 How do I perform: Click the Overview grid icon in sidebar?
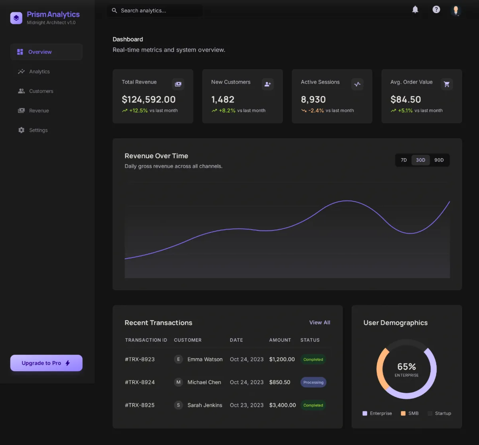pos(20,52)
